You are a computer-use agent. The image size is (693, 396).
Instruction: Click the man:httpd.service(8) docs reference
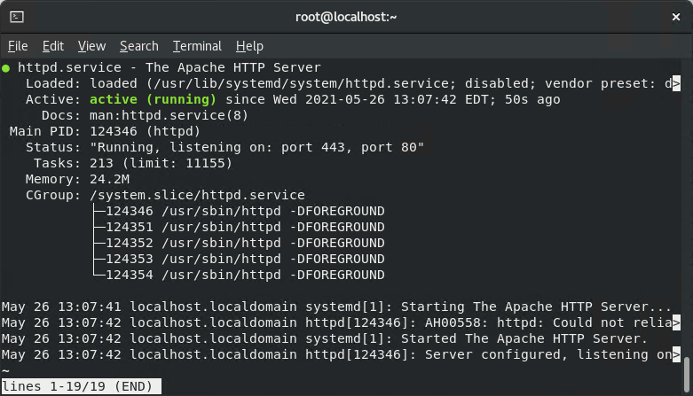click(x=169, y=115)
